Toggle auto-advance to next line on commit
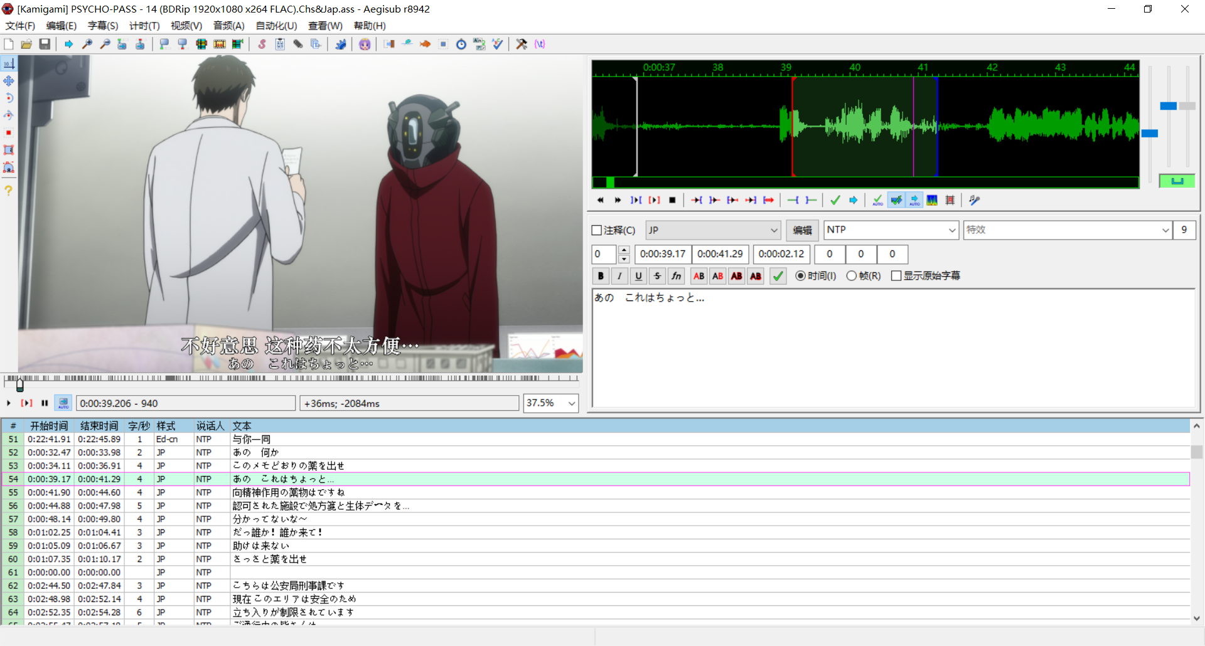 (896, 200)
